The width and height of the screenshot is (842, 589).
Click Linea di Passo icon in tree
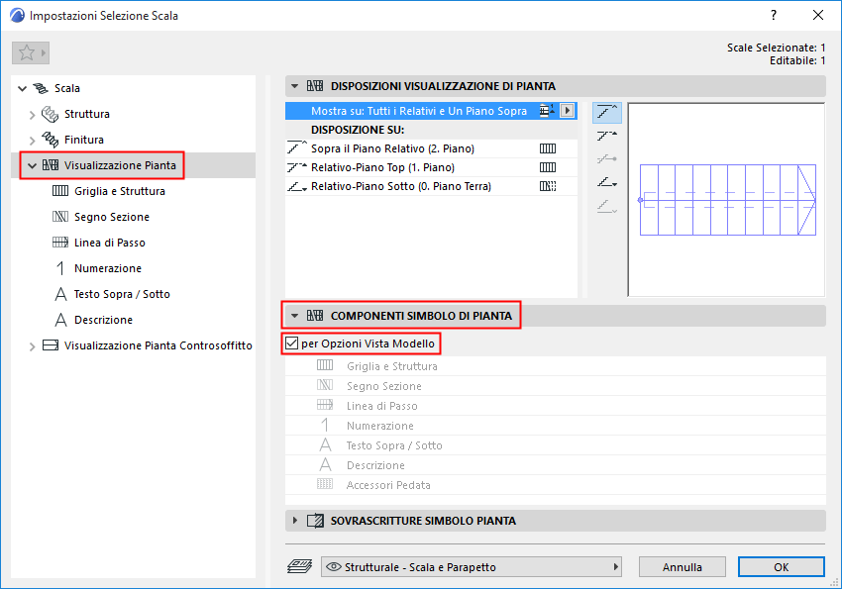coord(60,243)
